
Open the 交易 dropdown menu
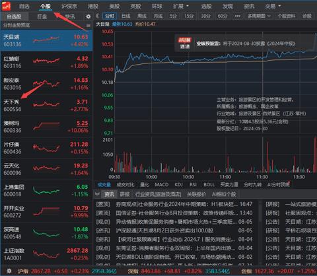coord(273,6)
